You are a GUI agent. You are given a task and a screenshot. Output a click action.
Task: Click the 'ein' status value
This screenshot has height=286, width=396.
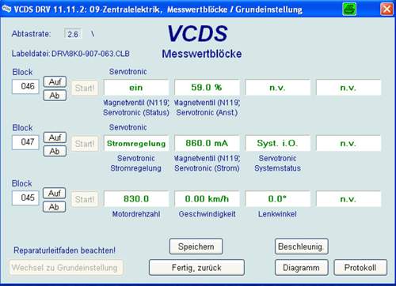point(136,88)
